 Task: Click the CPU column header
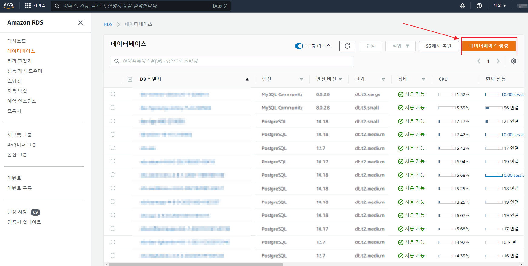[443, 79]
